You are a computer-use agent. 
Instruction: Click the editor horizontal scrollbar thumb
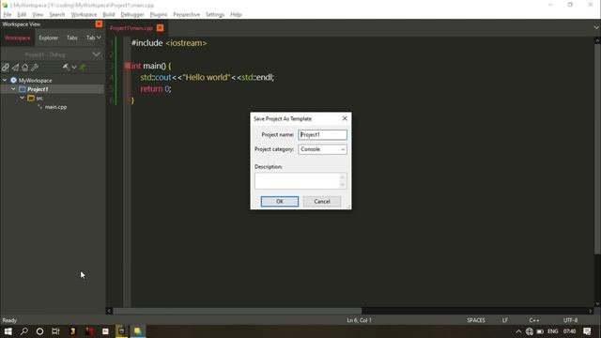pyautogui.click(x=237, y=311)
